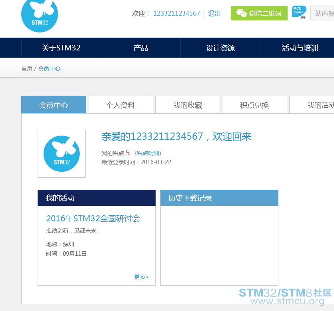The image size is (334, 311).
Task: Click 更多> link in 我的活动 panel
Action: pos(141,277)
